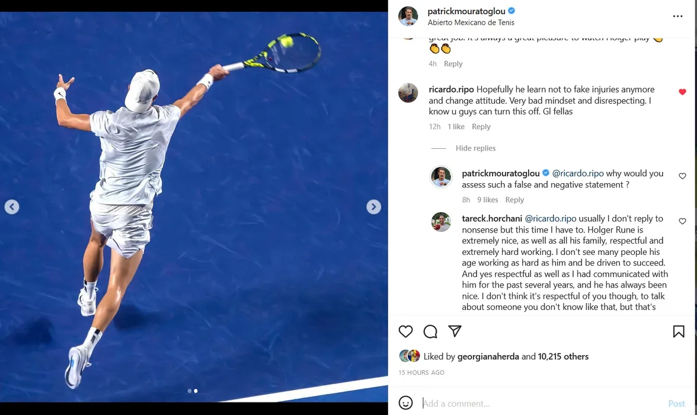The image size is (697, 415).
Task: Like the post with heart icon
Action: point(405,331)
